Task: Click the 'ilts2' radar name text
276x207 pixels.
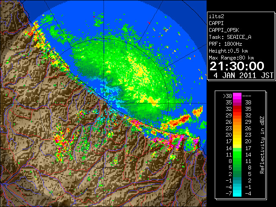Action: pos(216,16)
